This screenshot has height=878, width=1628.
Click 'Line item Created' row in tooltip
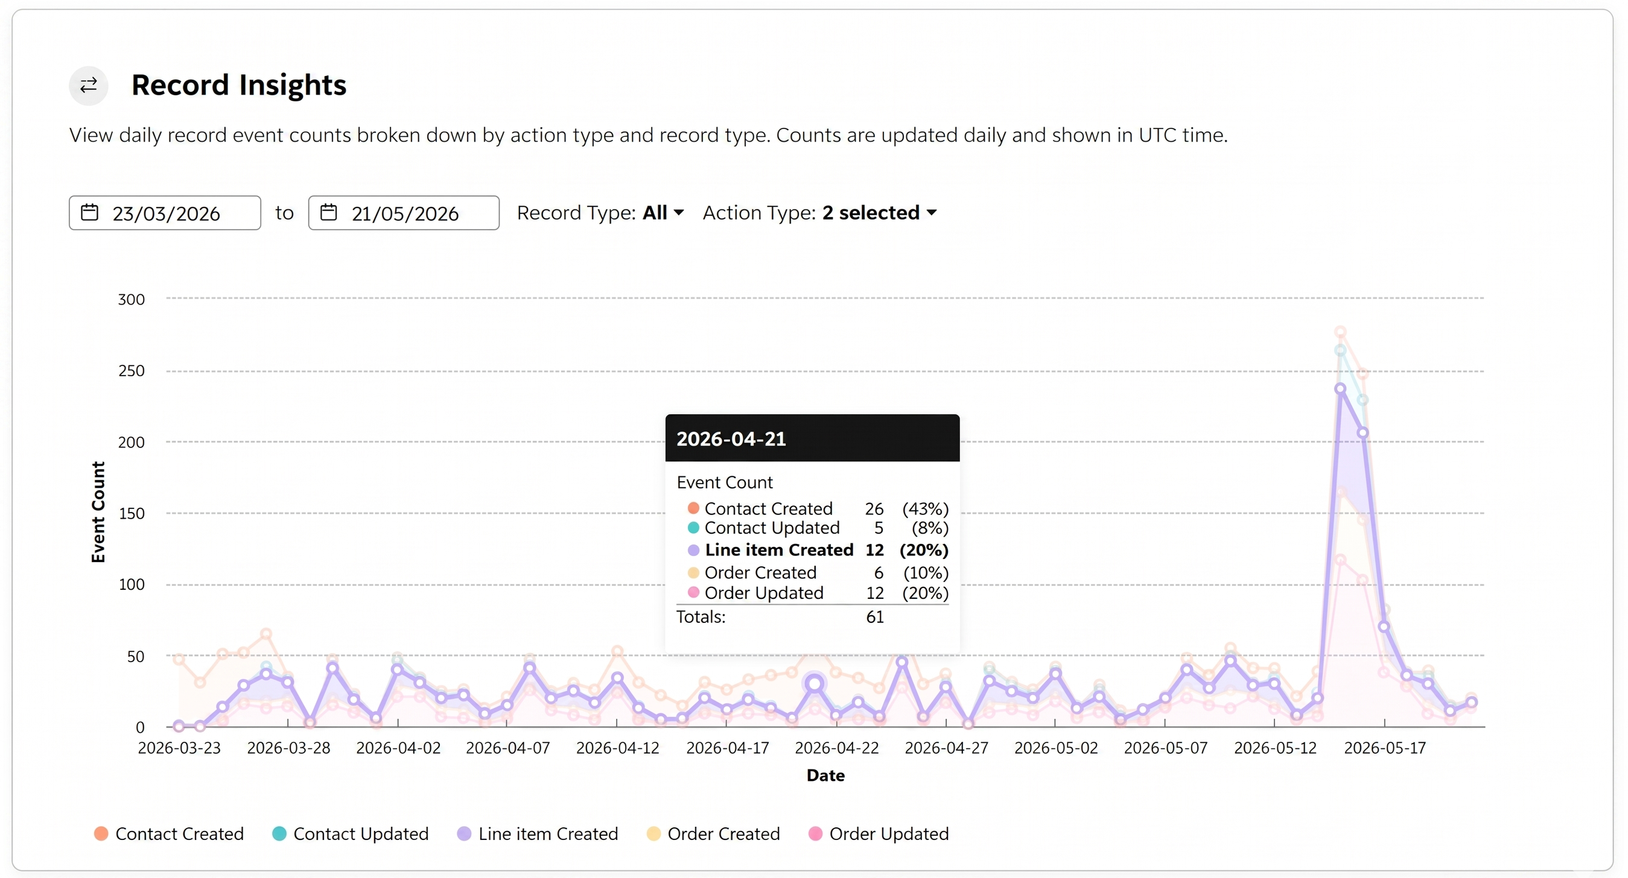point(818,550)
